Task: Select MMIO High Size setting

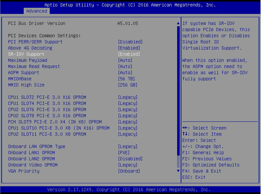Action: coord(26,85)
